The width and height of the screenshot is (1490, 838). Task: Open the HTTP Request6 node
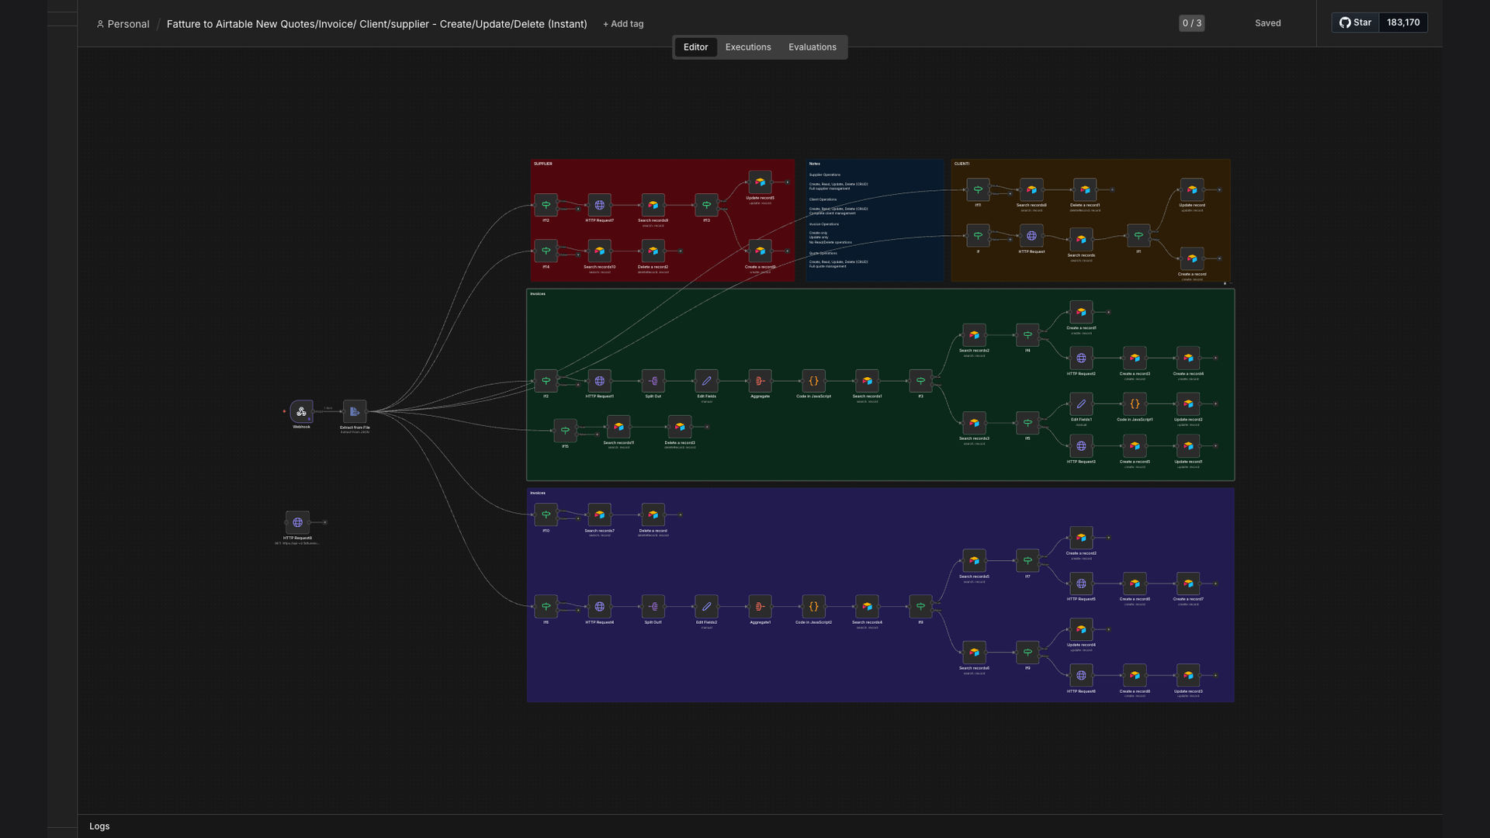[x=1081, y=675]
